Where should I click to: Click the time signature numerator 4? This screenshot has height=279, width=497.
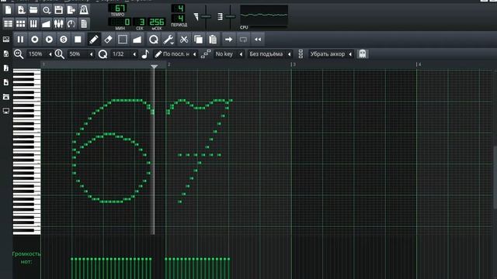coord(178,9)
